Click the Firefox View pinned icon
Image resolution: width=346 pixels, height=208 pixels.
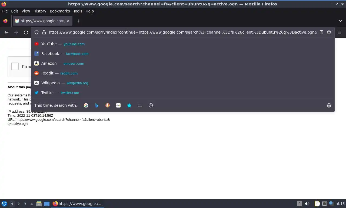(x=5, y=21)
